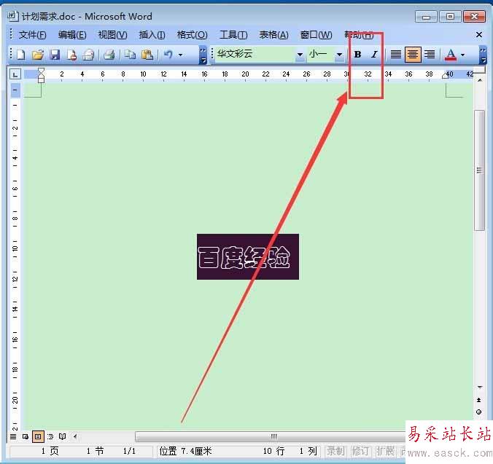Align text to the right
The width and height of the screenshot is (493, 464).
pos(430,55)
